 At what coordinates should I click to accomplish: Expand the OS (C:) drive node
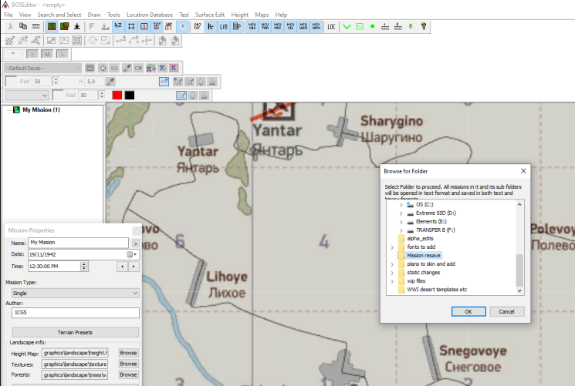[x=401, y=204]
